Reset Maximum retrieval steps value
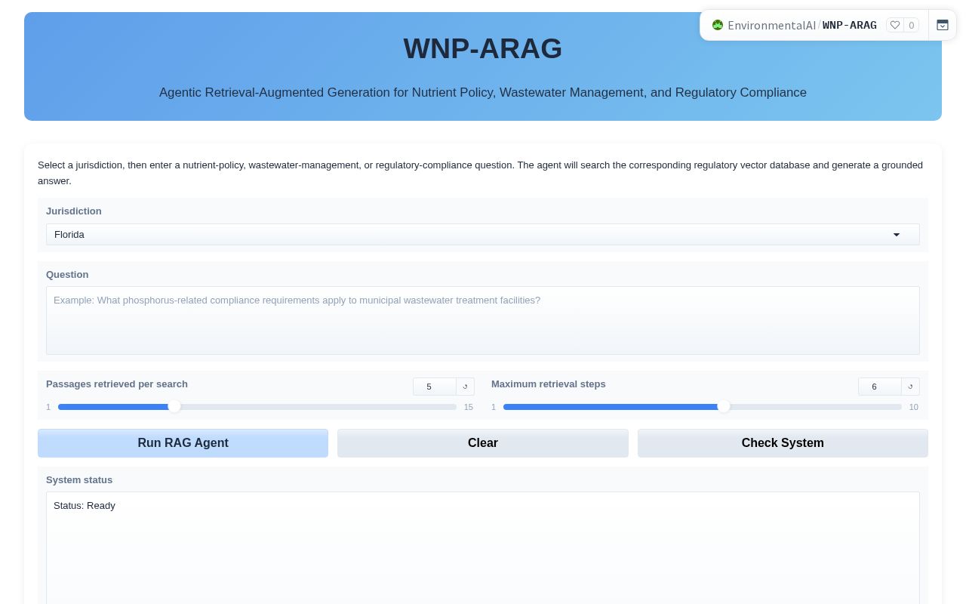This screenshot has width=966, height=604. pyautogui.click(x=911, y=387)
